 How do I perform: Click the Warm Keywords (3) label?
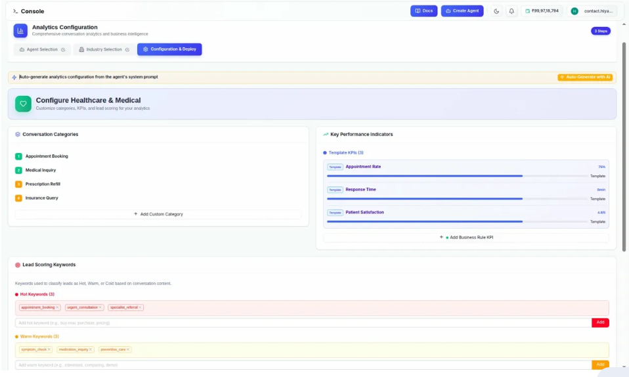coord(39,336)
